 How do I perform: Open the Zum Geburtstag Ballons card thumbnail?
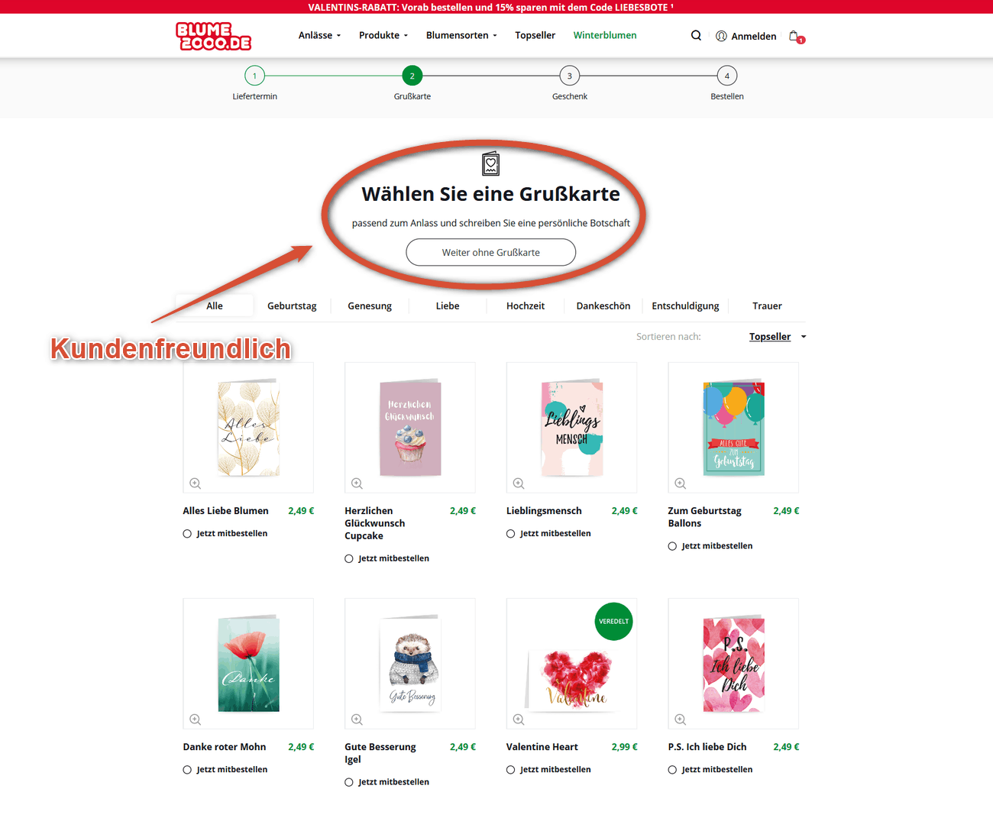point(733,428)
